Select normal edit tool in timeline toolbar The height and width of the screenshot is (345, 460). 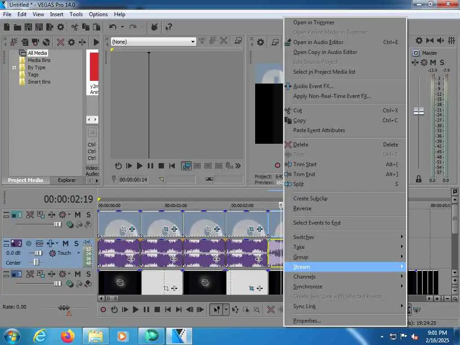(217, 310)
